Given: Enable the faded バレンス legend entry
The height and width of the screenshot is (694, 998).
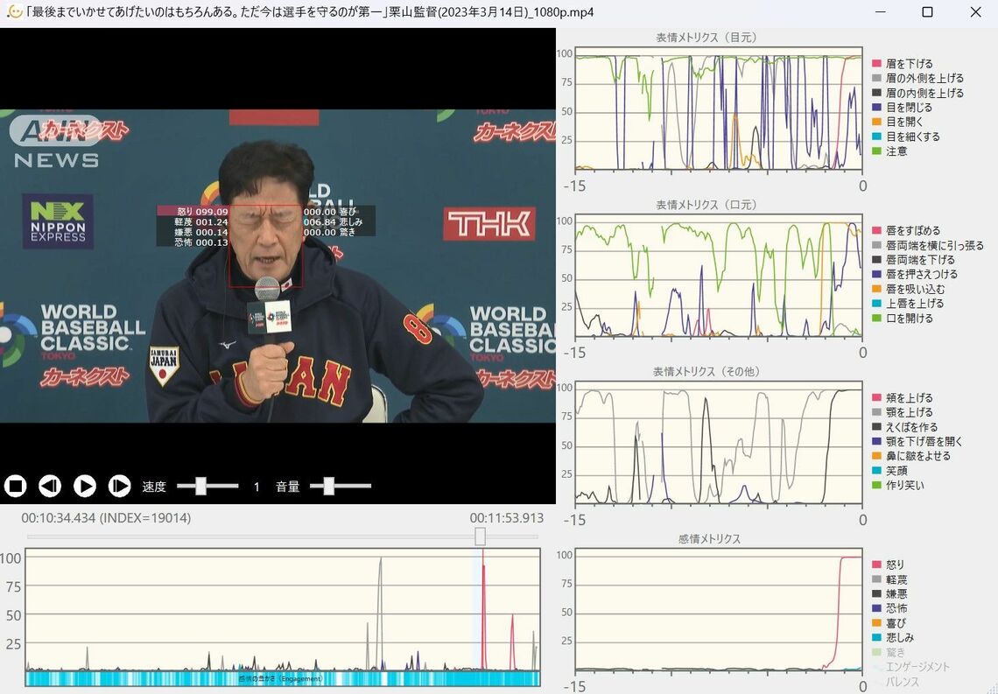Looking at the screenshot, I should [896, 681].
